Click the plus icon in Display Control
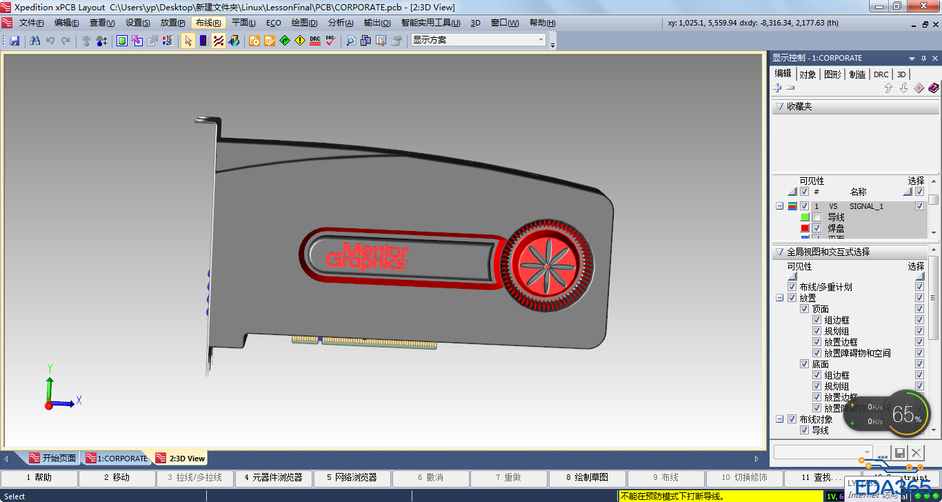The width and height of the screenshot is (942, 502). pos(777,88)
